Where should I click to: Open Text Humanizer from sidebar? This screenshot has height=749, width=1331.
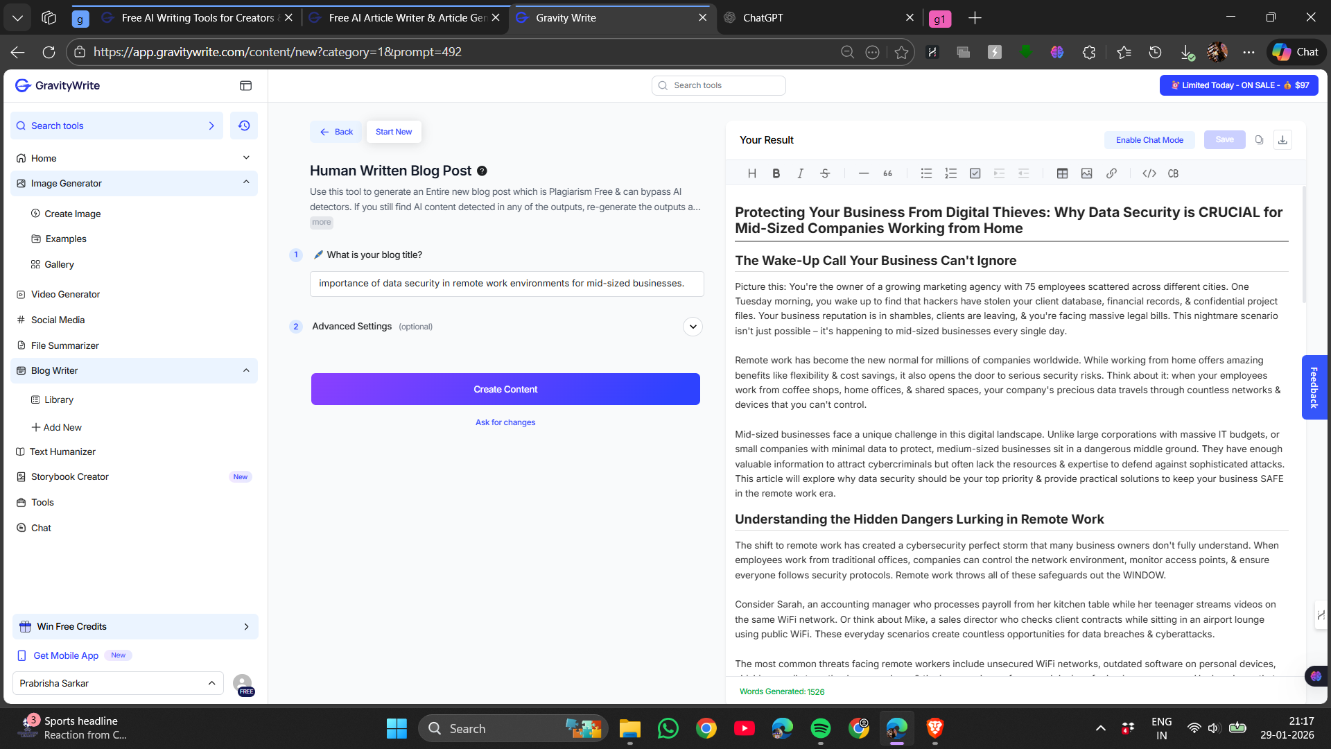tap(62, 451)
